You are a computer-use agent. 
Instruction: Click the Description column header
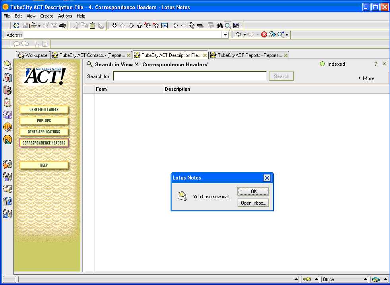click(276, 89)
